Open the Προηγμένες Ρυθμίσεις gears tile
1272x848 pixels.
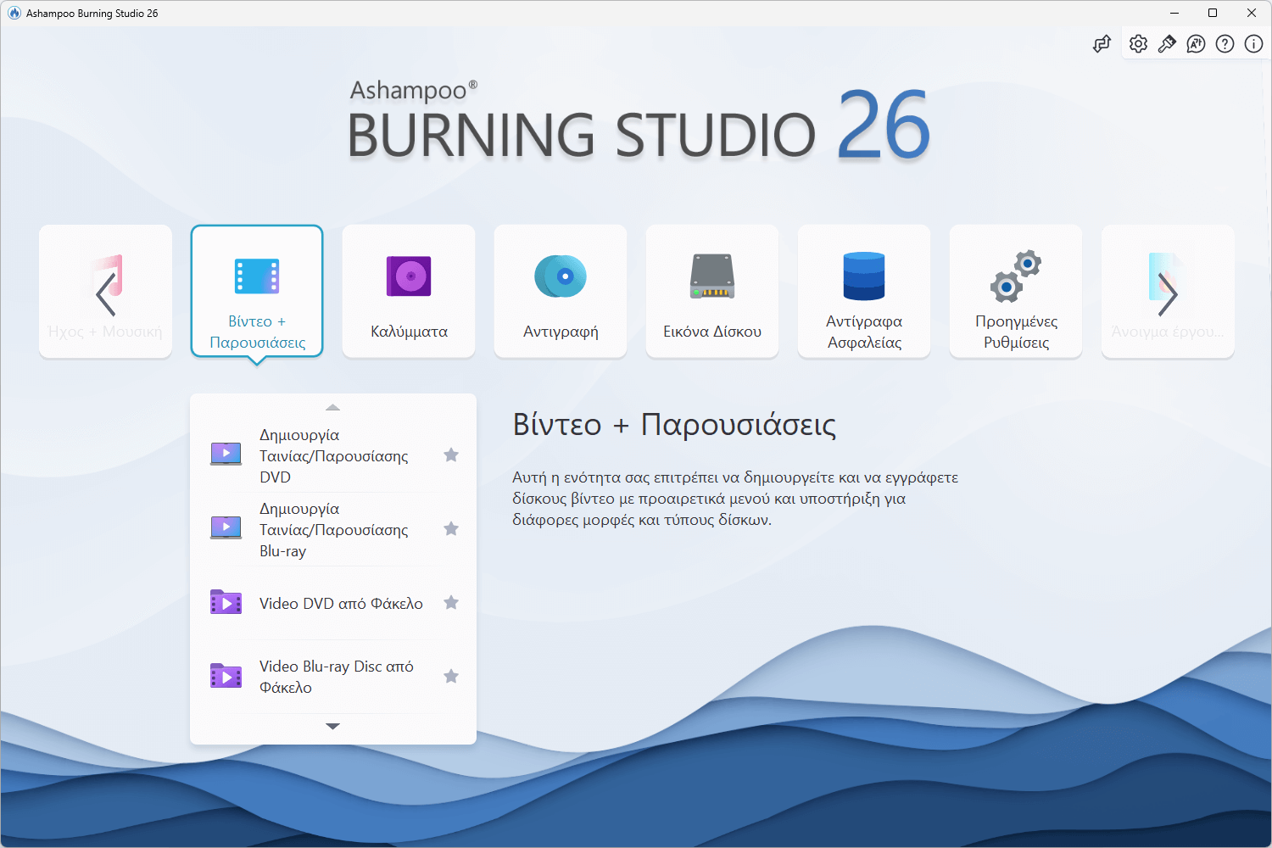(x=1016, y=291)
